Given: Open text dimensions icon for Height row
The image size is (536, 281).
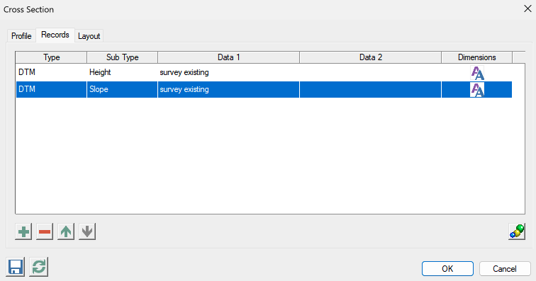Looking at the screenshot, I should [477, 73].
